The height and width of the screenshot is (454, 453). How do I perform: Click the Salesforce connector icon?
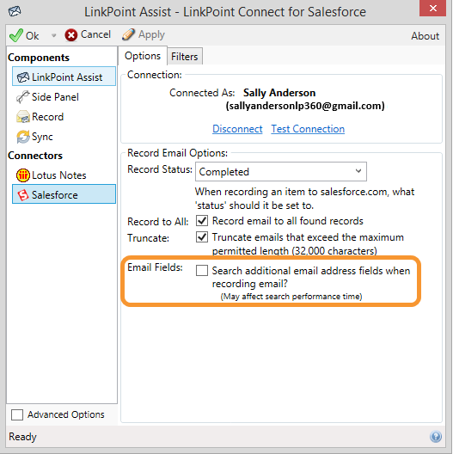point(23,195)
